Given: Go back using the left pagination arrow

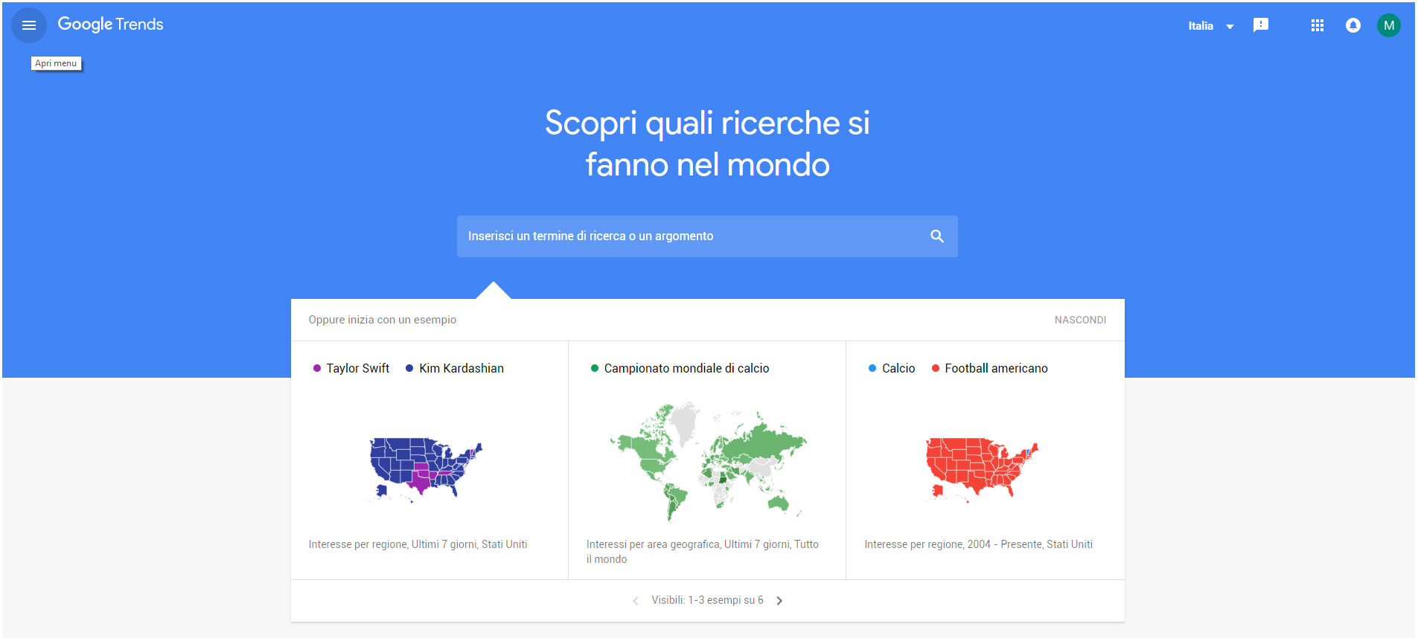Looking at the screenshot, I should coord(635,600).
